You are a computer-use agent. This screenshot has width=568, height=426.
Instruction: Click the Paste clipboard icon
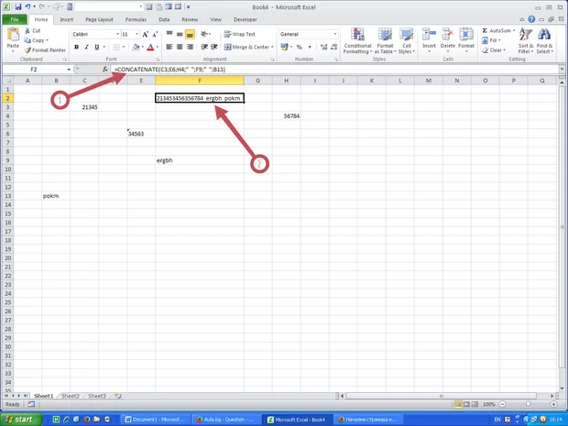[13, 35]
